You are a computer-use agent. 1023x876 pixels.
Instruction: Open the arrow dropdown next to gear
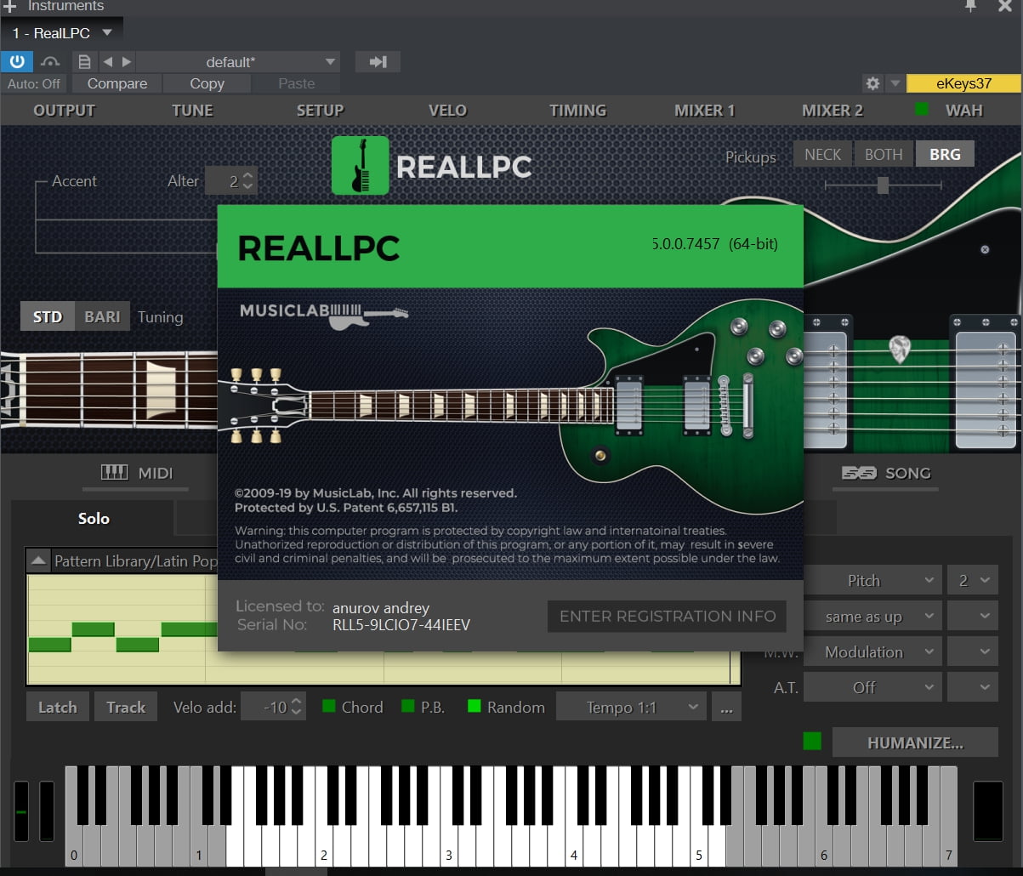pos(895,83)
